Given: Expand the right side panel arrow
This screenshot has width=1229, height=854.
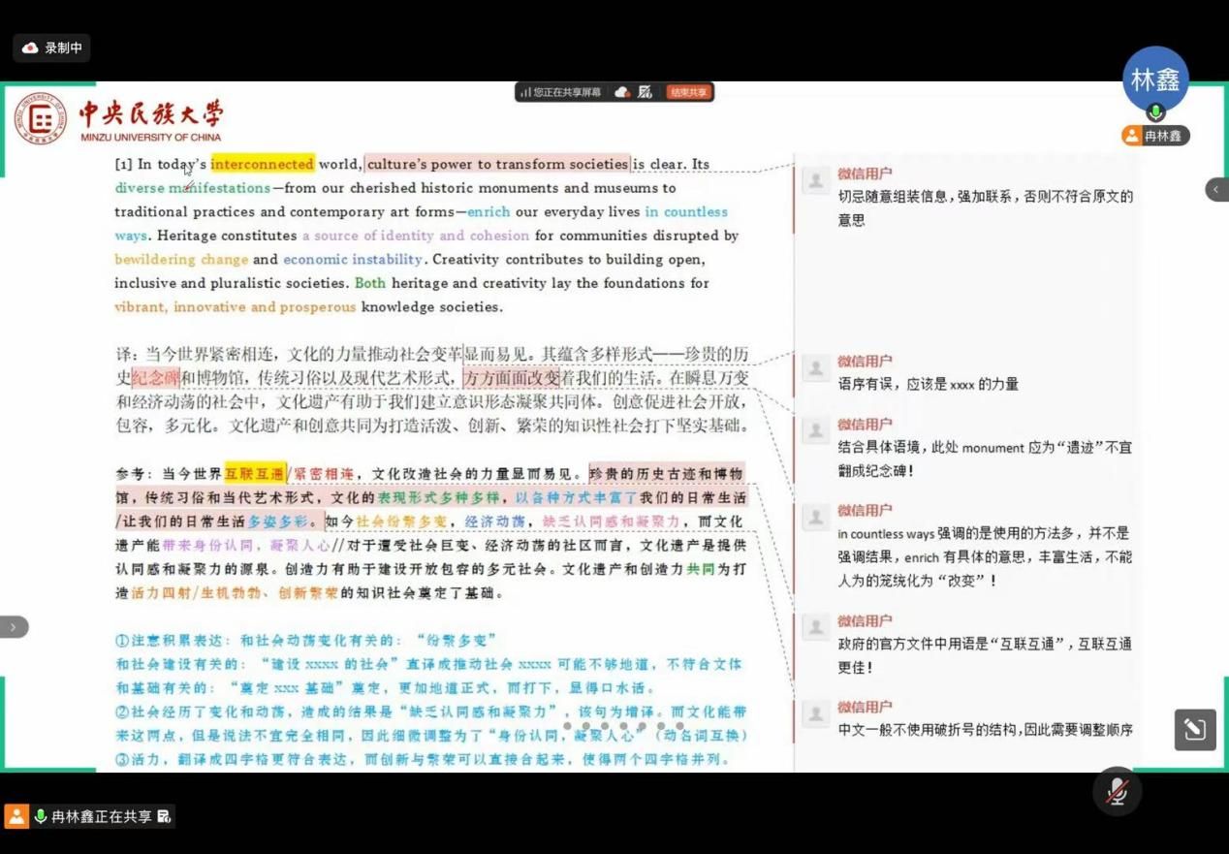Looking at the screenshot, I should 1216,189.
